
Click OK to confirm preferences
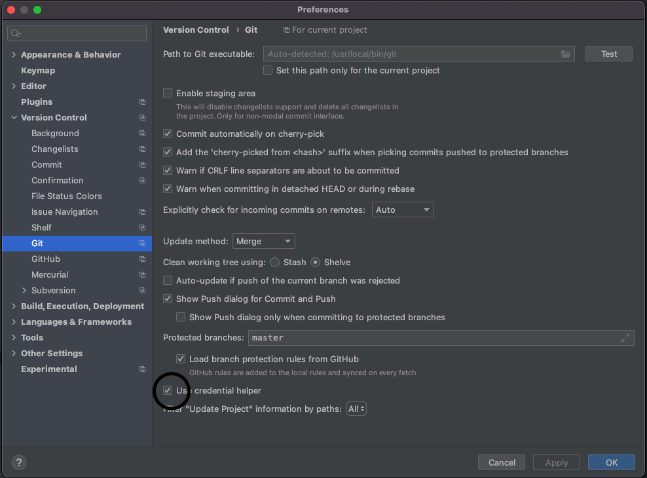click(612, 462)
